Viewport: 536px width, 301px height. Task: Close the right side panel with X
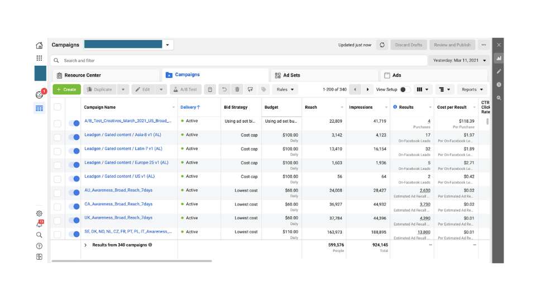[x=499, y=45]
